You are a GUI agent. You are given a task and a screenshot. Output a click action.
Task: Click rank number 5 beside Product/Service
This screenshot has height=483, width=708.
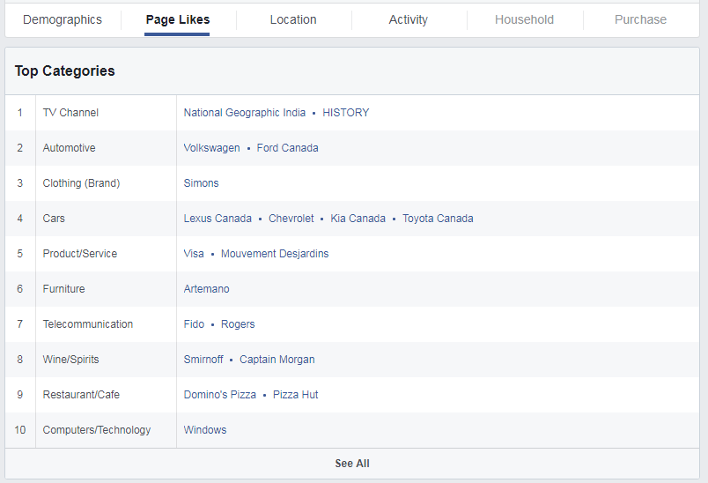(x=20, y=254)
